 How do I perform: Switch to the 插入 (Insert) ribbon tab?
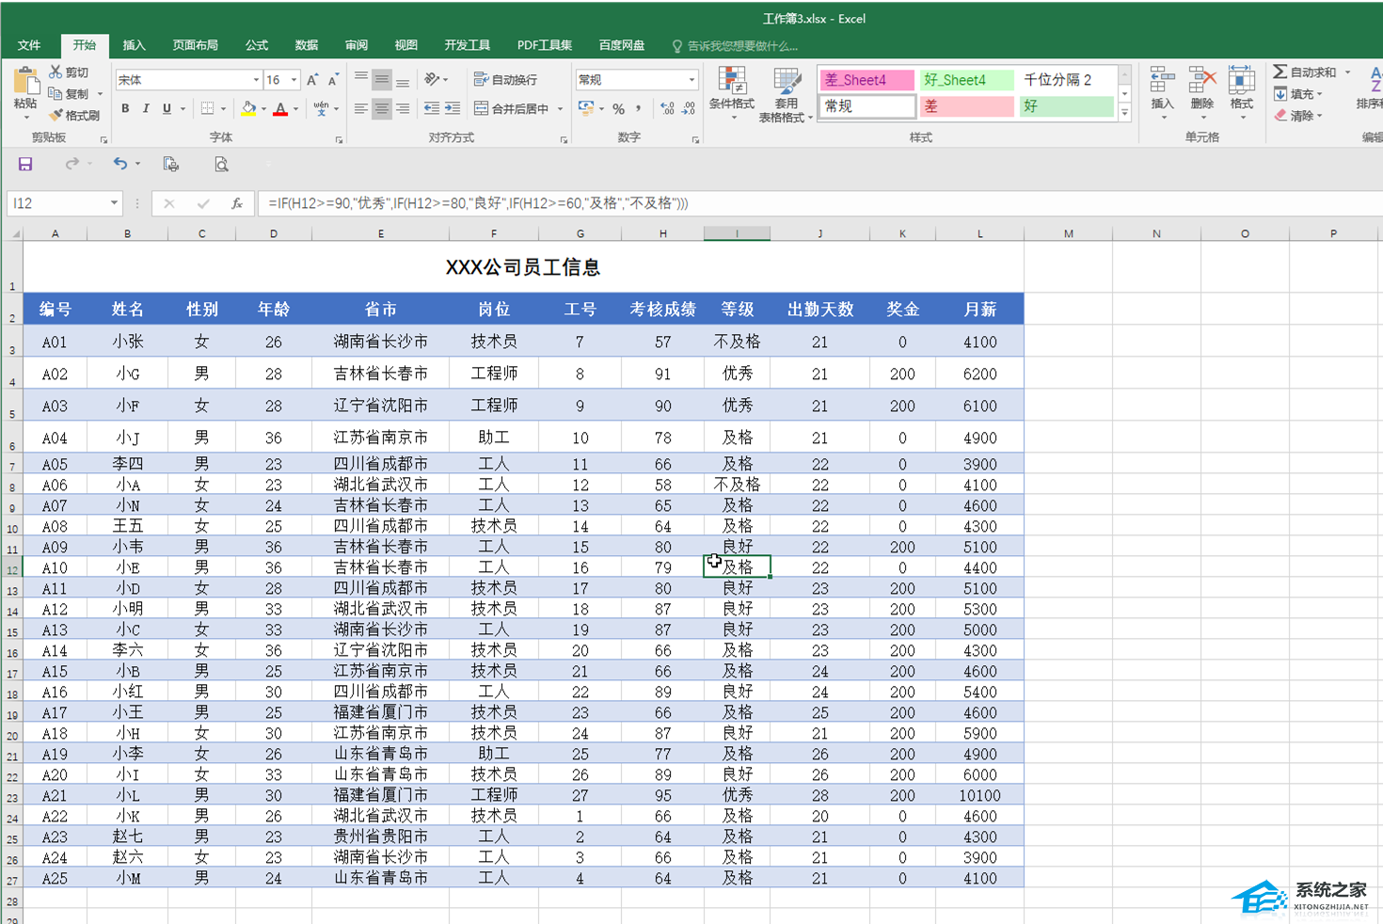point(134,45)
